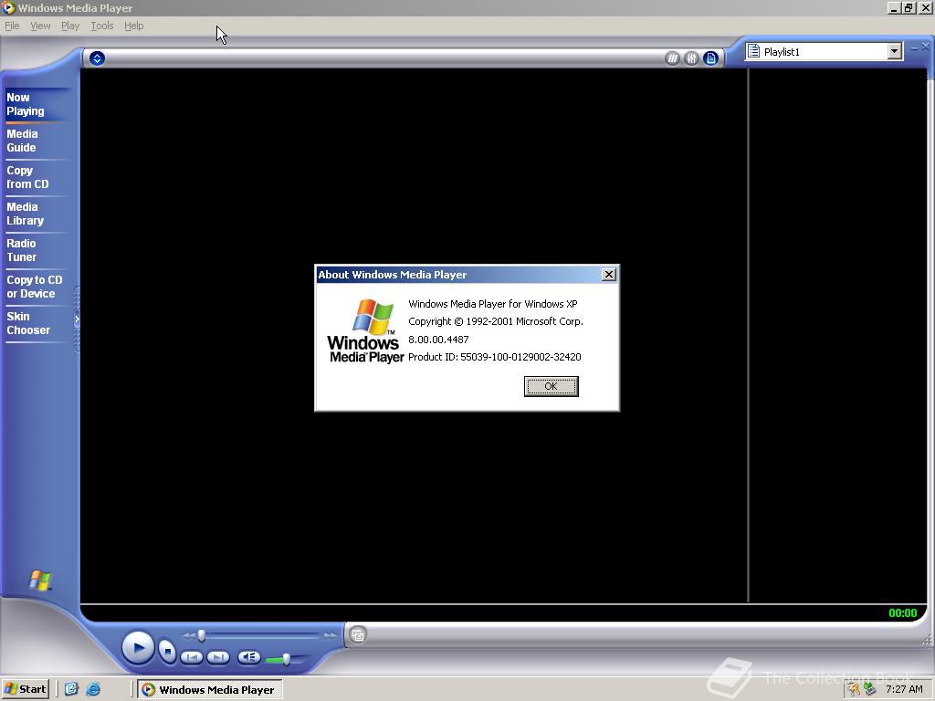Toggle the menu bar show/hide button

click(x=97, y=58)
